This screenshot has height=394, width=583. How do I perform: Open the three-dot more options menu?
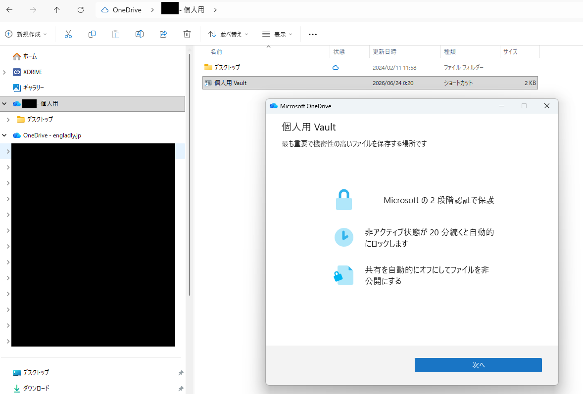pyautogui.click(x=313, y=34)
